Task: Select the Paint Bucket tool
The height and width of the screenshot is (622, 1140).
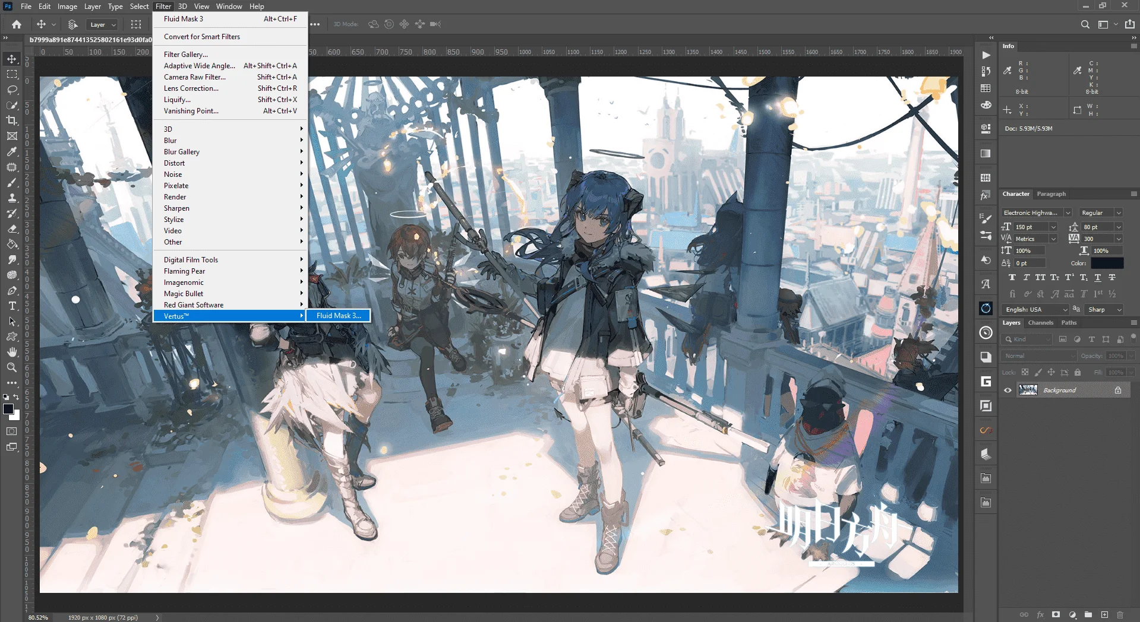Action: tap(12, 244)
